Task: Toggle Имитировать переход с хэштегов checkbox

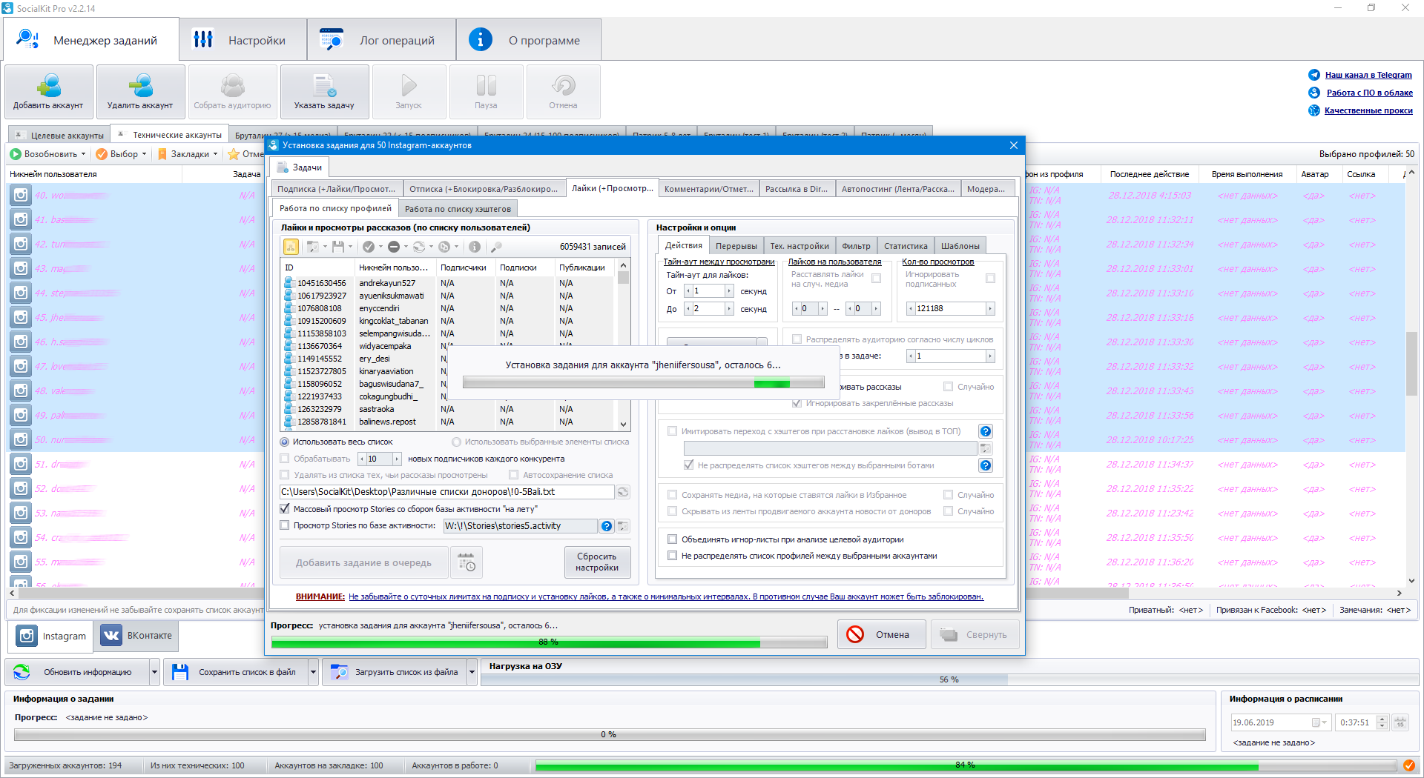Action: click(x=672, y=431)
